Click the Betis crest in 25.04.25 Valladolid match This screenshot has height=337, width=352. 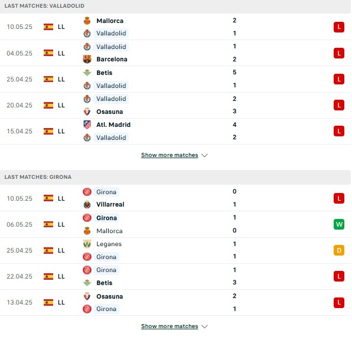87,73
